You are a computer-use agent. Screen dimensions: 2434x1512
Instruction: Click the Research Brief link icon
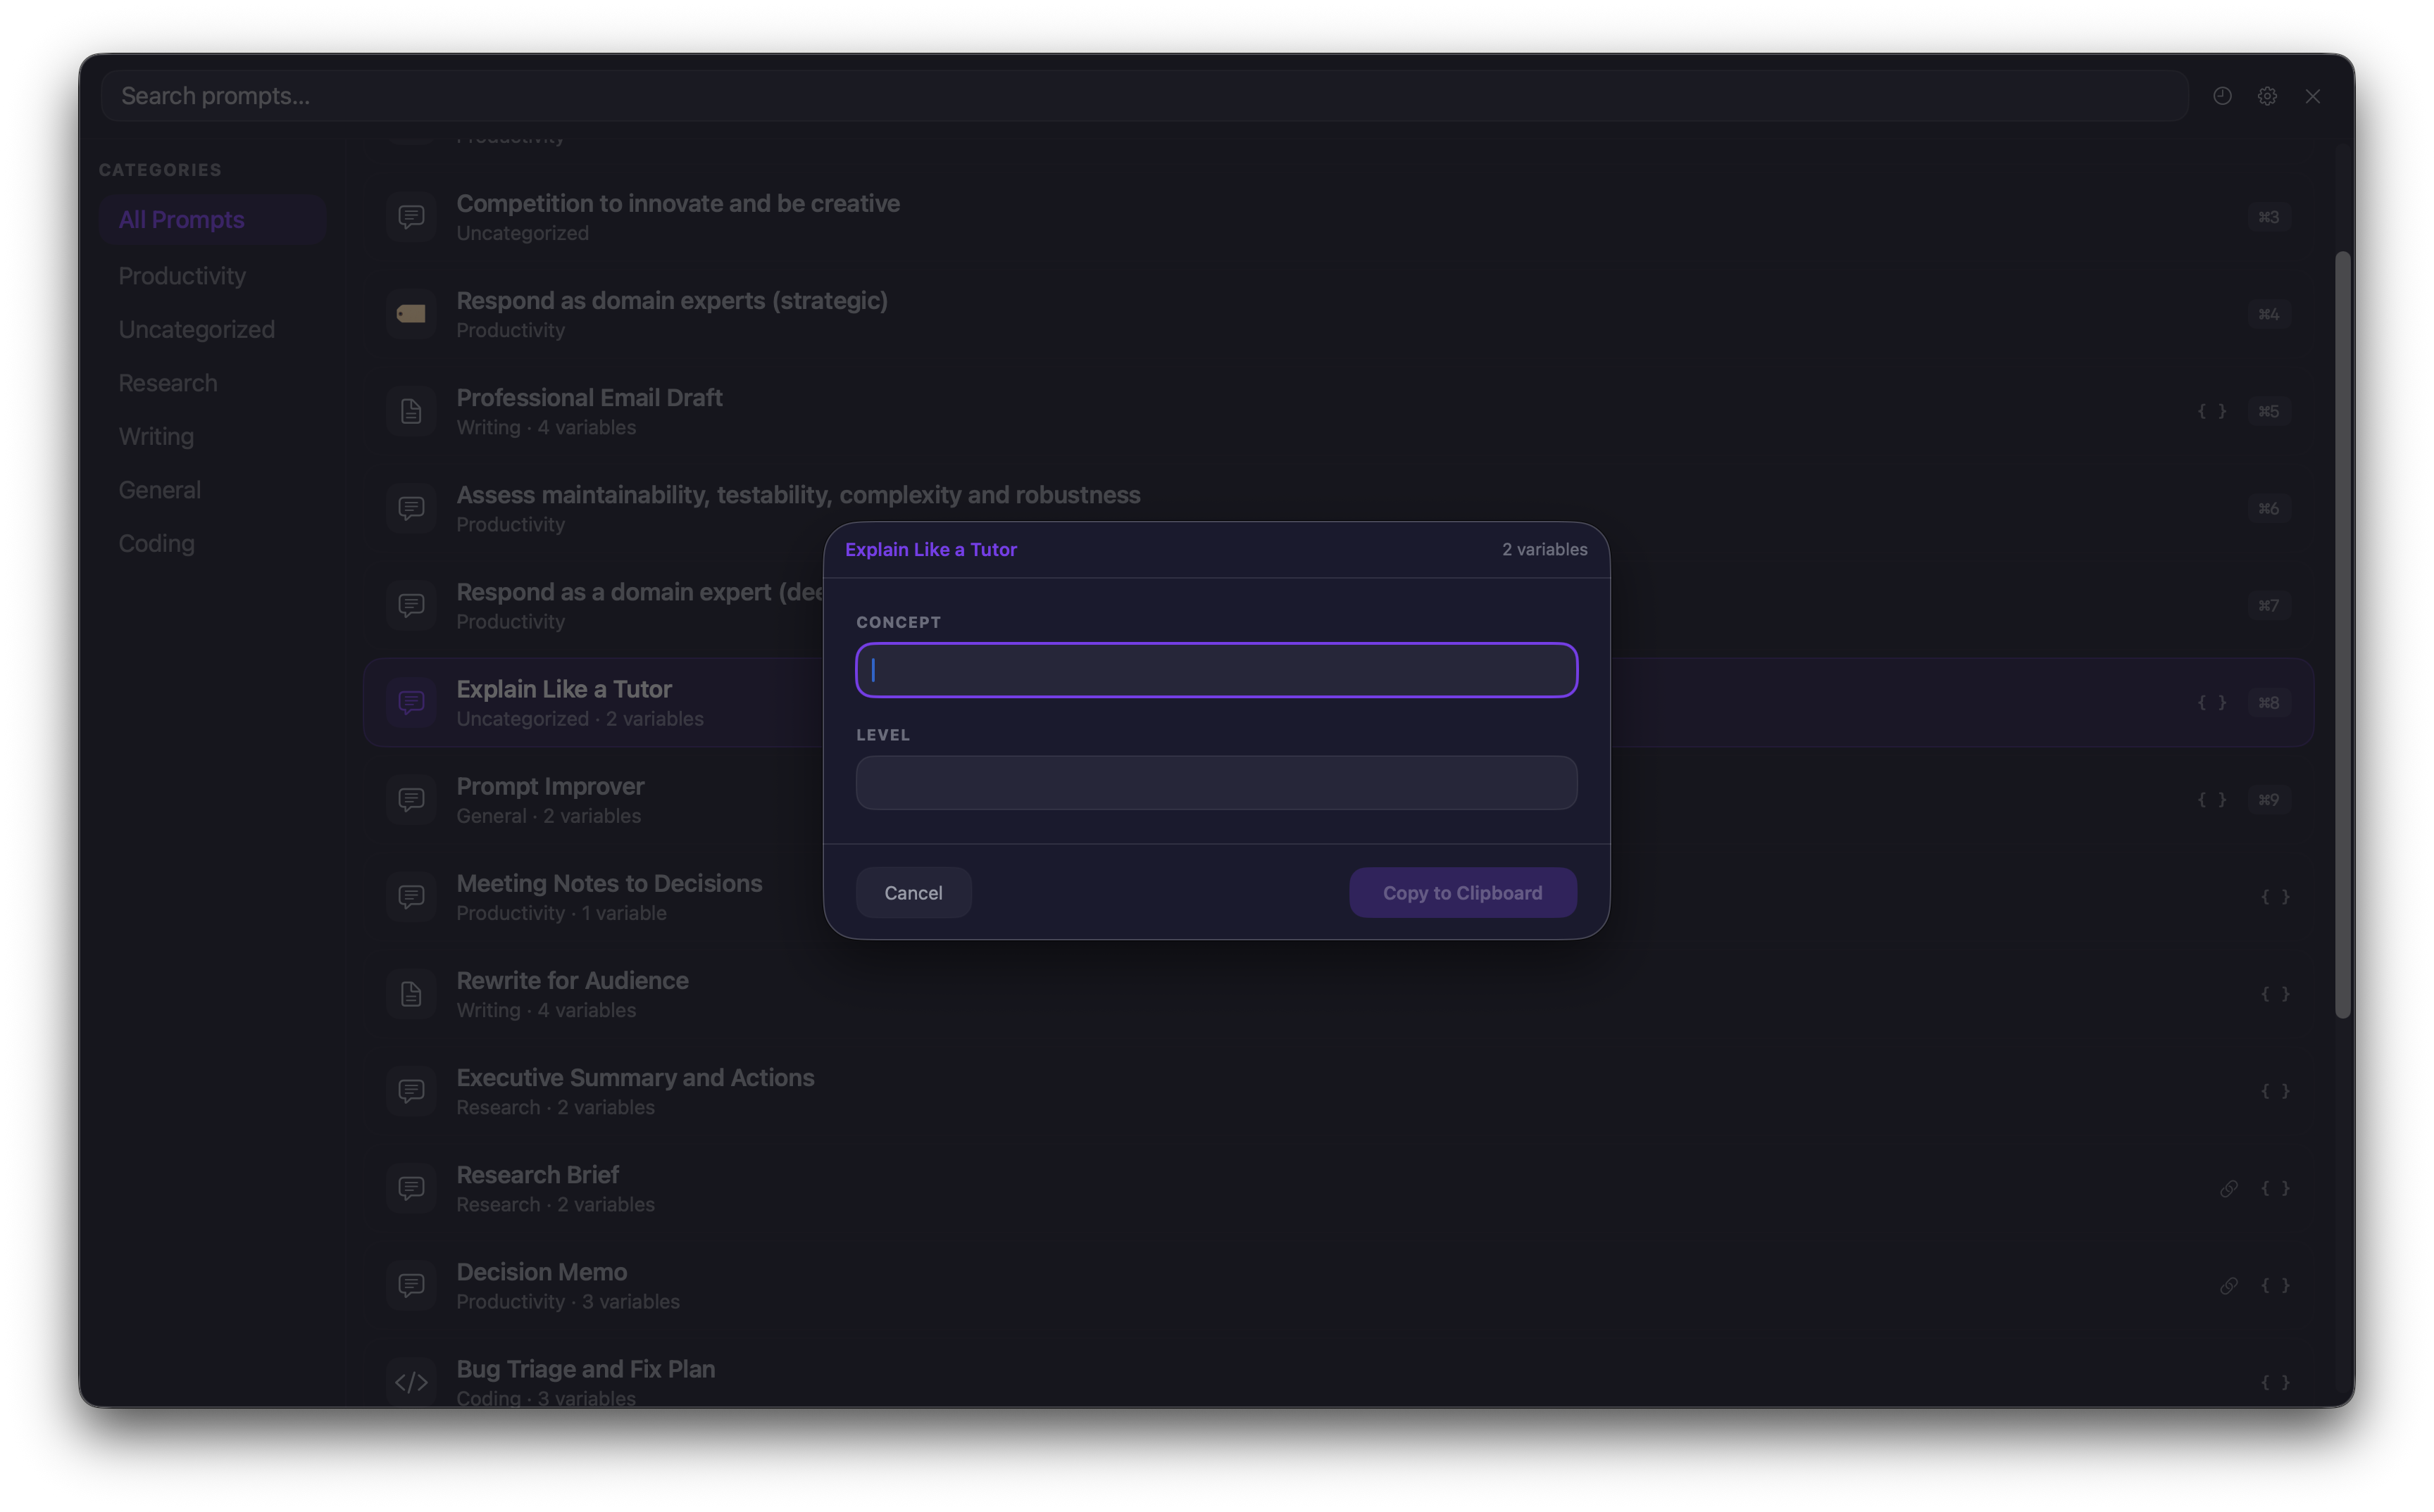coord(2229,1188)
